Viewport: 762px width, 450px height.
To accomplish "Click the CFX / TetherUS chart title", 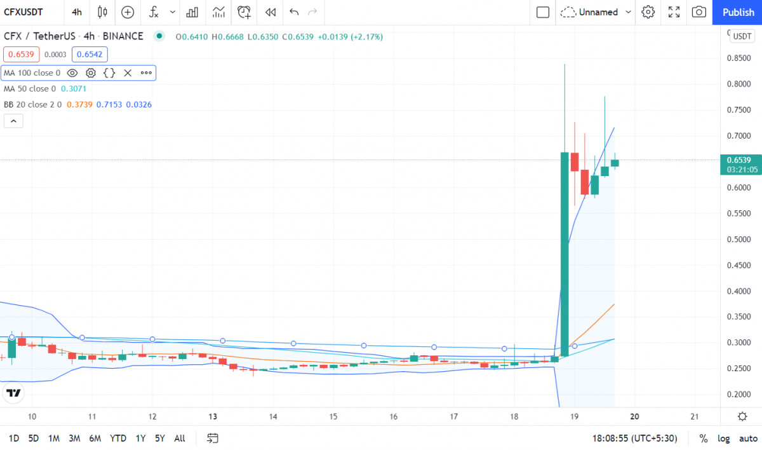I will [74, 36].
